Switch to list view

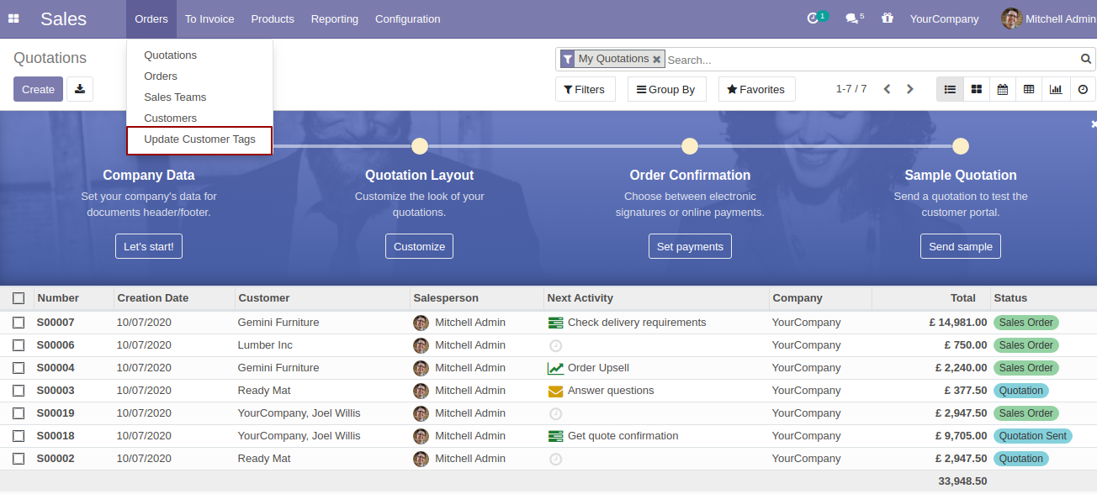(x=950, y=89)
